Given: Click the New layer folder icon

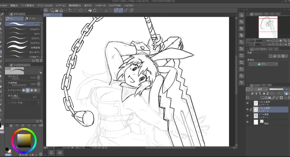Looking at the screenshot, I should pyautogui.click(x=270, y=97).
